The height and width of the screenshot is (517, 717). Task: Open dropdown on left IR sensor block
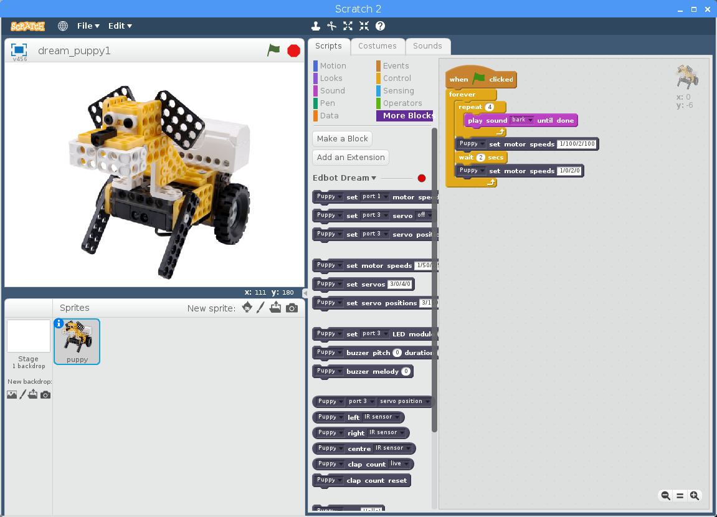pyautogui.click(x=381, y=417)
